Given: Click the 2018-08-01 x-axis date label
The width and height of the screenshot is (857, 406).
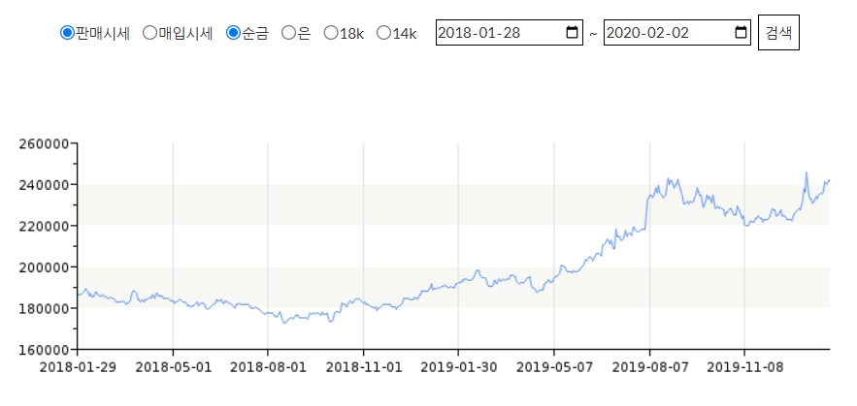Looking at the screenshot, I should click(269, 367).
